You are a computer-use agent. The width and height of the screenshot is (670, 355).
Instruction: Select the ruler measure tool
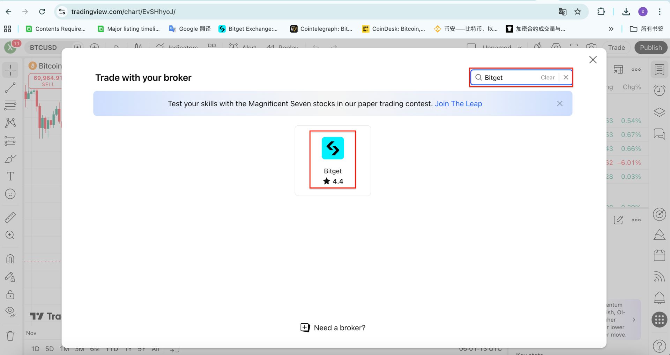pos(10,217)
